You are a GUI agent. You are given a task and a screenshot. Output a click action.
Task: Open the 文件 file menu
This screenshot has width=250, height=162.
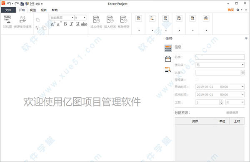[x=8, y=10]
